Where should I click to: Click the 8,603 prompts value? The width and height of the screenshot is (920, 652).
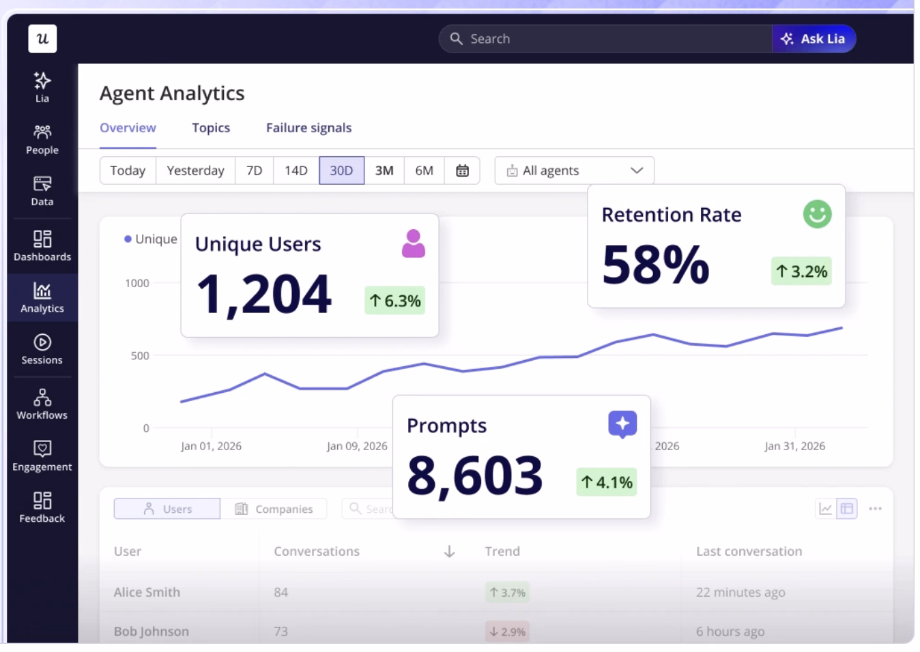click(475, 475)
